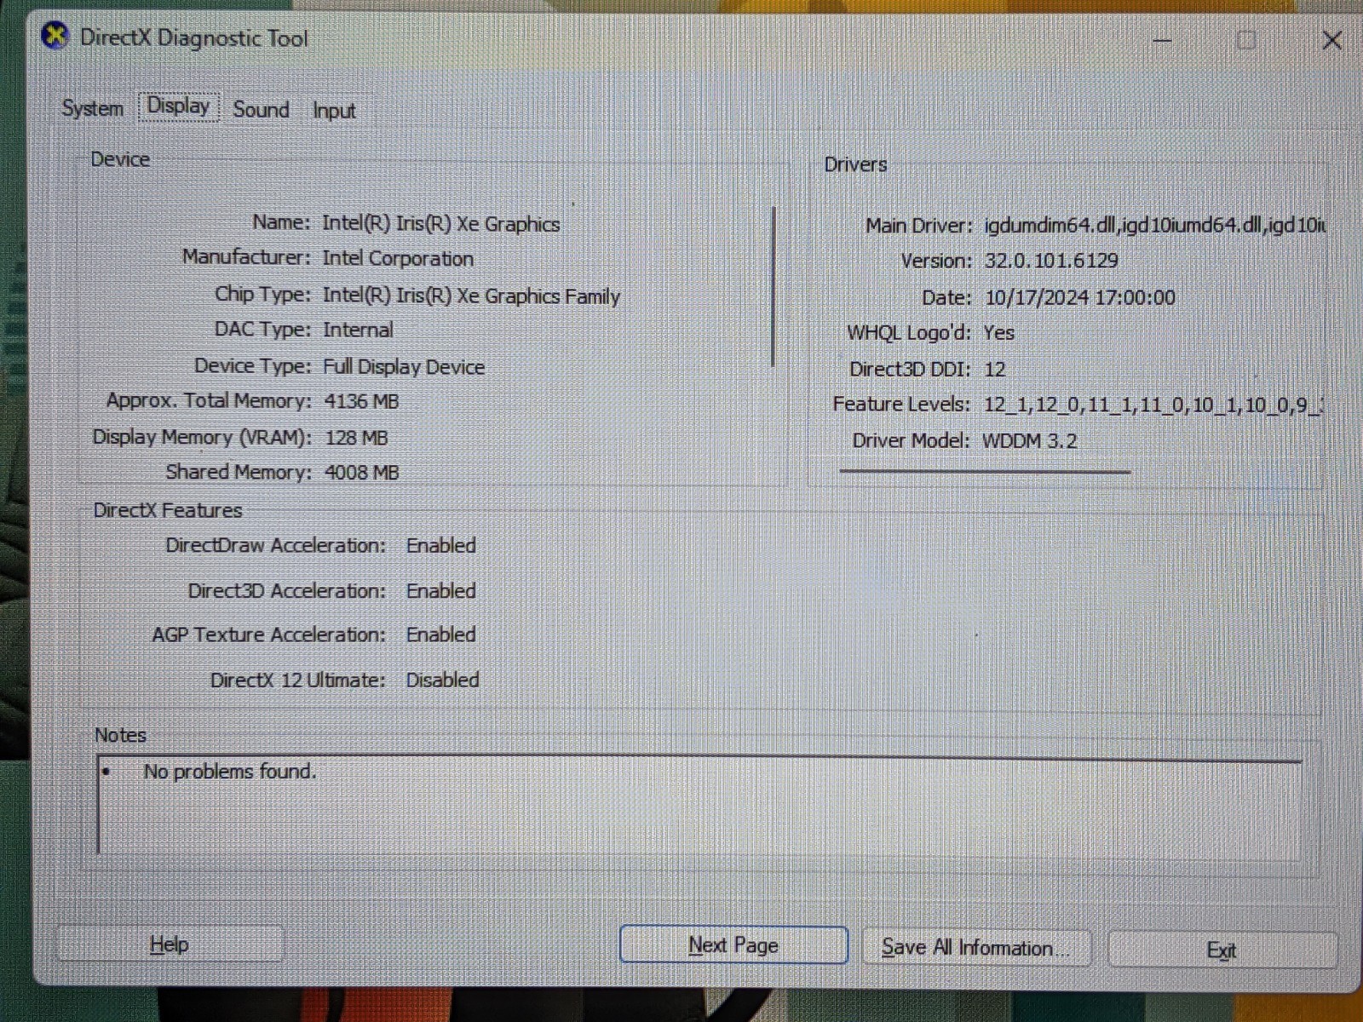Image resolution: width=1363 pixels, height=1022 pixels.
Task: Minimize the DirectX Diagnostic Tool window
Action: point(1163,40)
